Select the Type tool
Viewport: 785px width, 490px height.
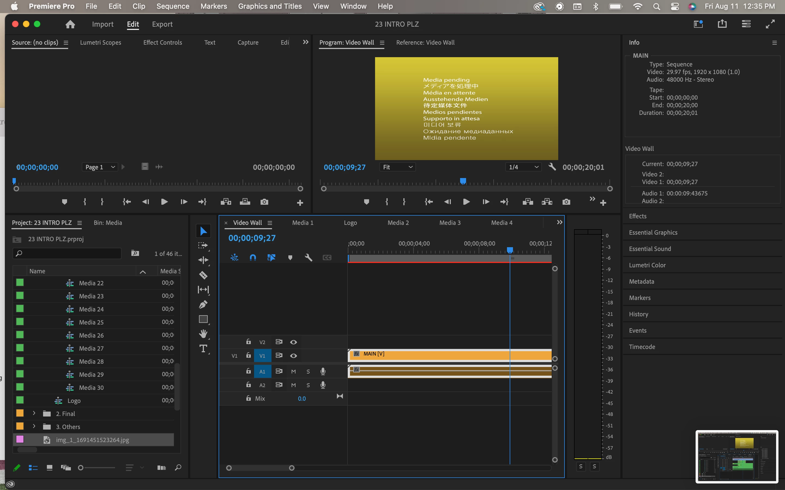click(x=203, y=349)
